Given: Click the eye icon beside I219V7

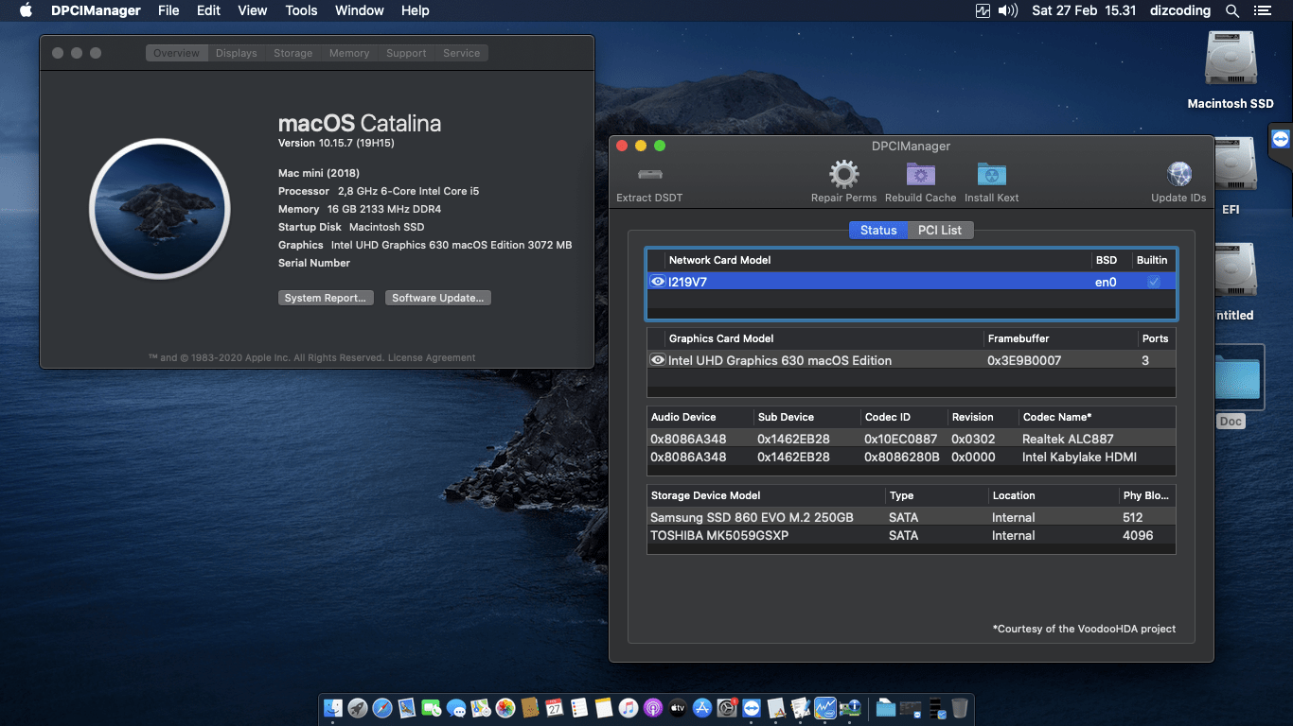Looking at the screenshot, I should click(658, 282).
